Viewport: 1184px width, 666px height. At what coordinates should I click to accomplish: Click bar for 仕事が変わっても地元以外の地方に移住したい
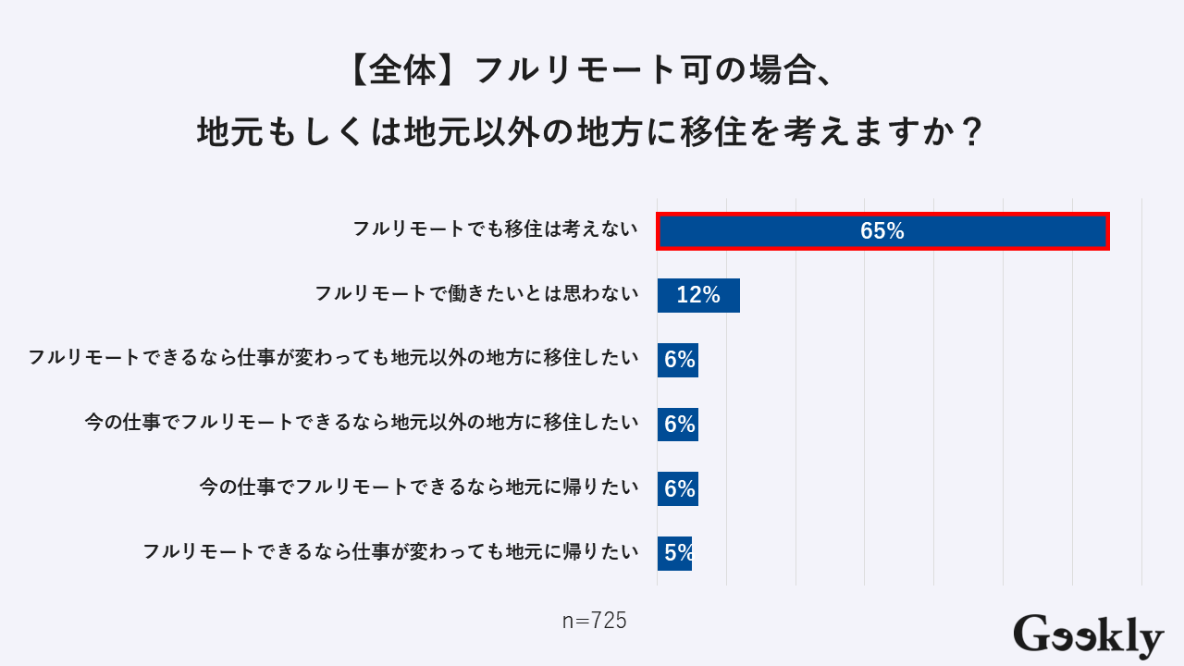[x=678, y=360]
